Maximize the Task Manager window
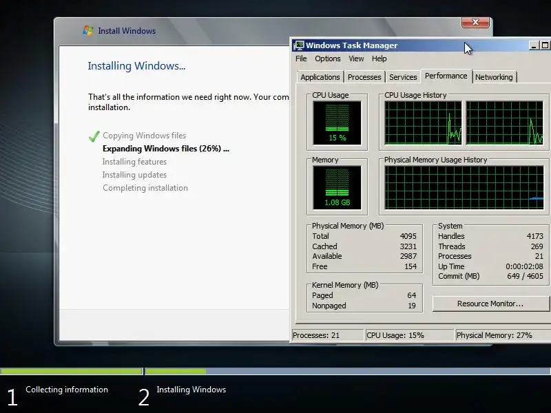Image resolution: width=551 pixels, height=413 pixels. (545, 45)
